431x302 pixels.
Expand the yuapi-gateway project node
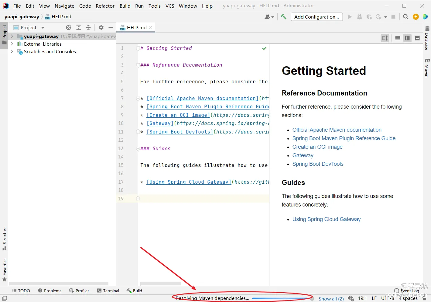[12, 36]
